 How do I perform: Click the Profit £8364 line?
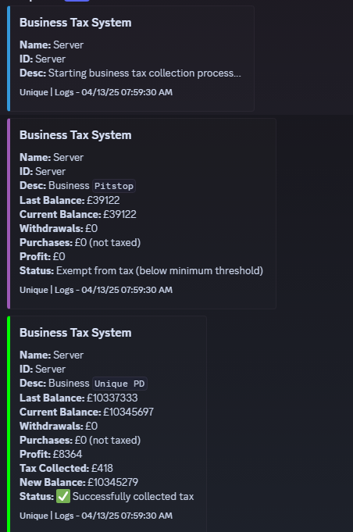51,454
